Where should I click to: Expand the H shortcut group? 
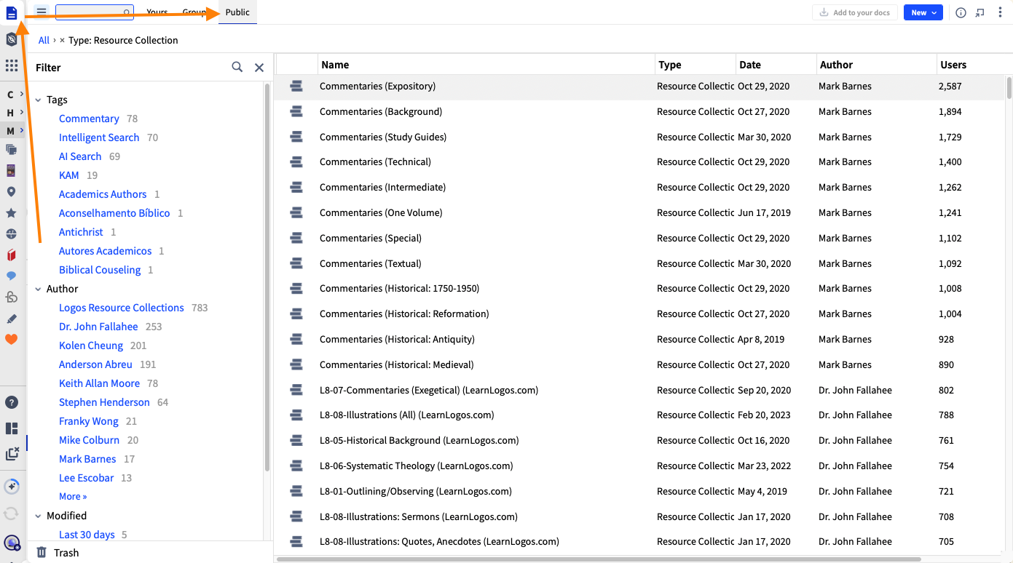pos(15,113)
